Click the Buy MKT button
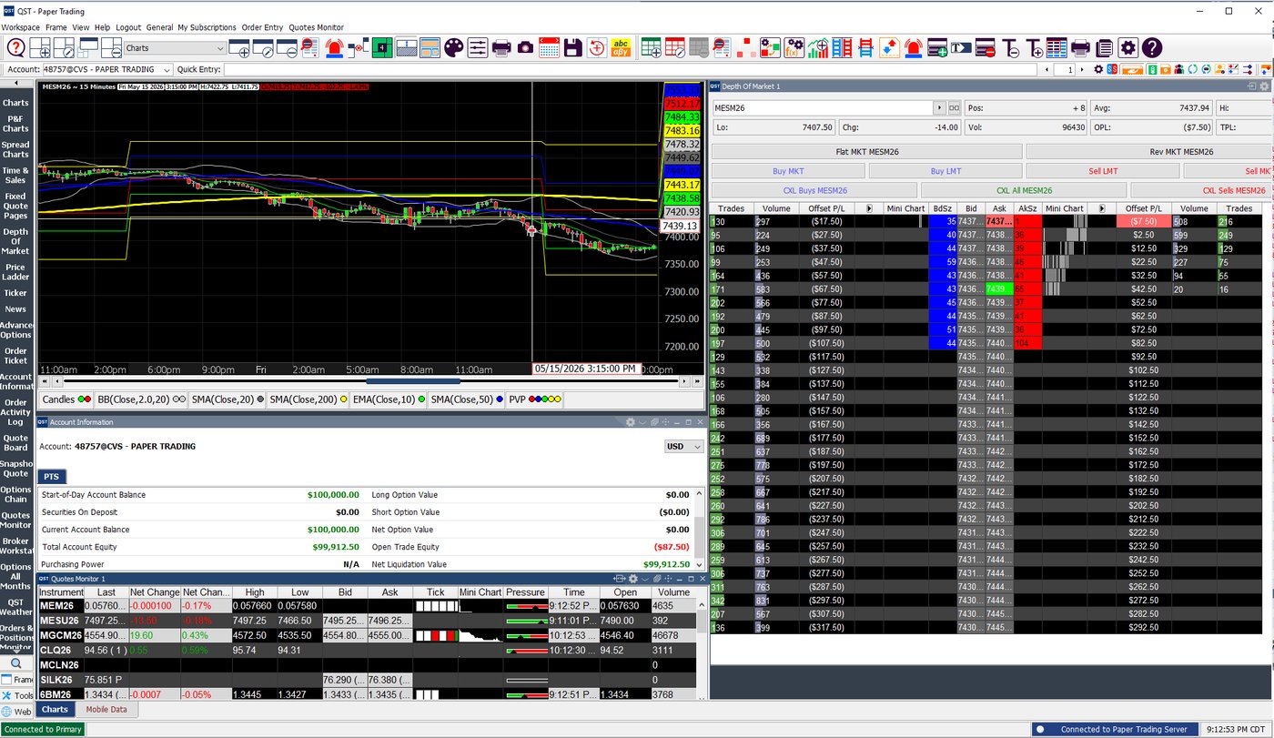 click(x=788, y=171)
